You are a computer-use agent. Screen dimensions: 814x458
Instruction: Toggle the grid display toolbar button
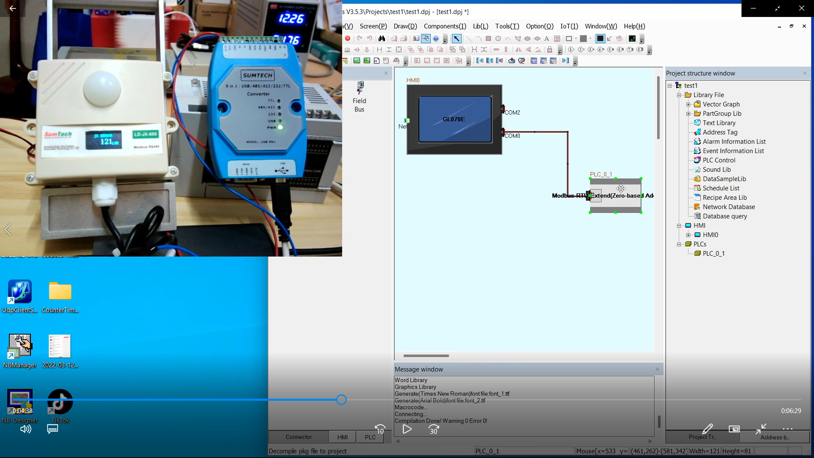coord(600,39)
